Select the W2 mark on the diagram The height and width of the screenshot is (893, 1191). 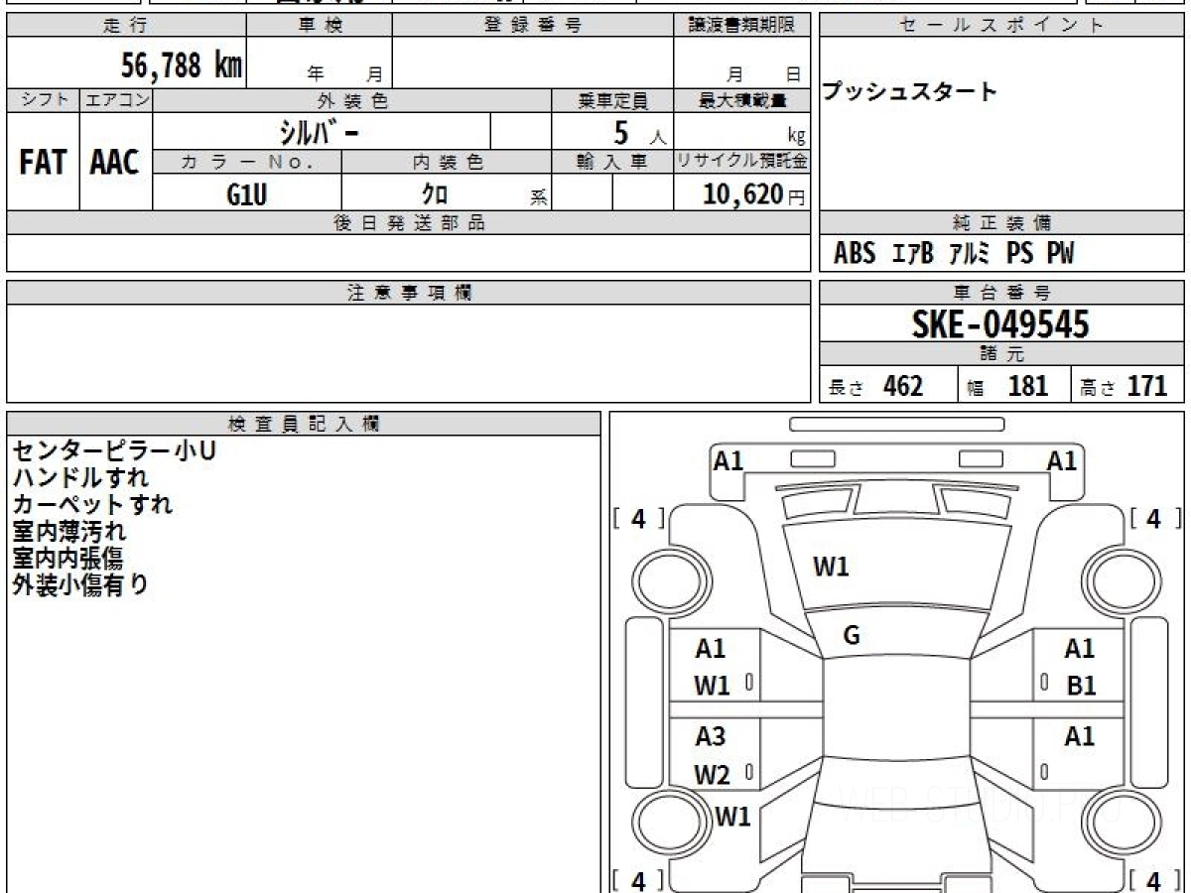coord(712,775)
